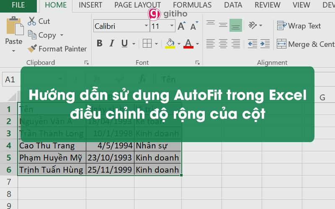Select Middle Align icon
Viewport: 335px width, 209px height.
click(223, 25)
